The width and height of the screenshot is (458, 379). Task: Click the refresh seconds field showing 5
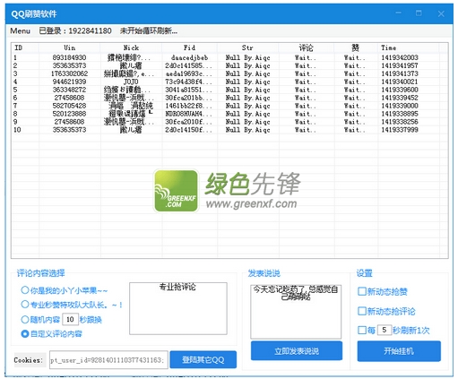385,330
